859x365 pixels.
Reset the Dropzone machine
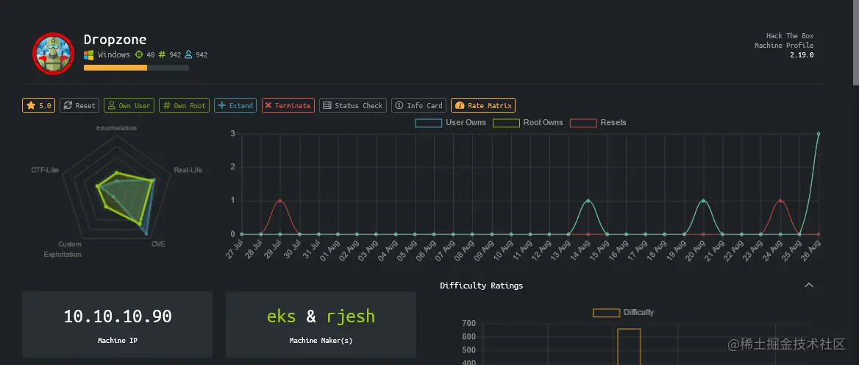tap(79, 105)
